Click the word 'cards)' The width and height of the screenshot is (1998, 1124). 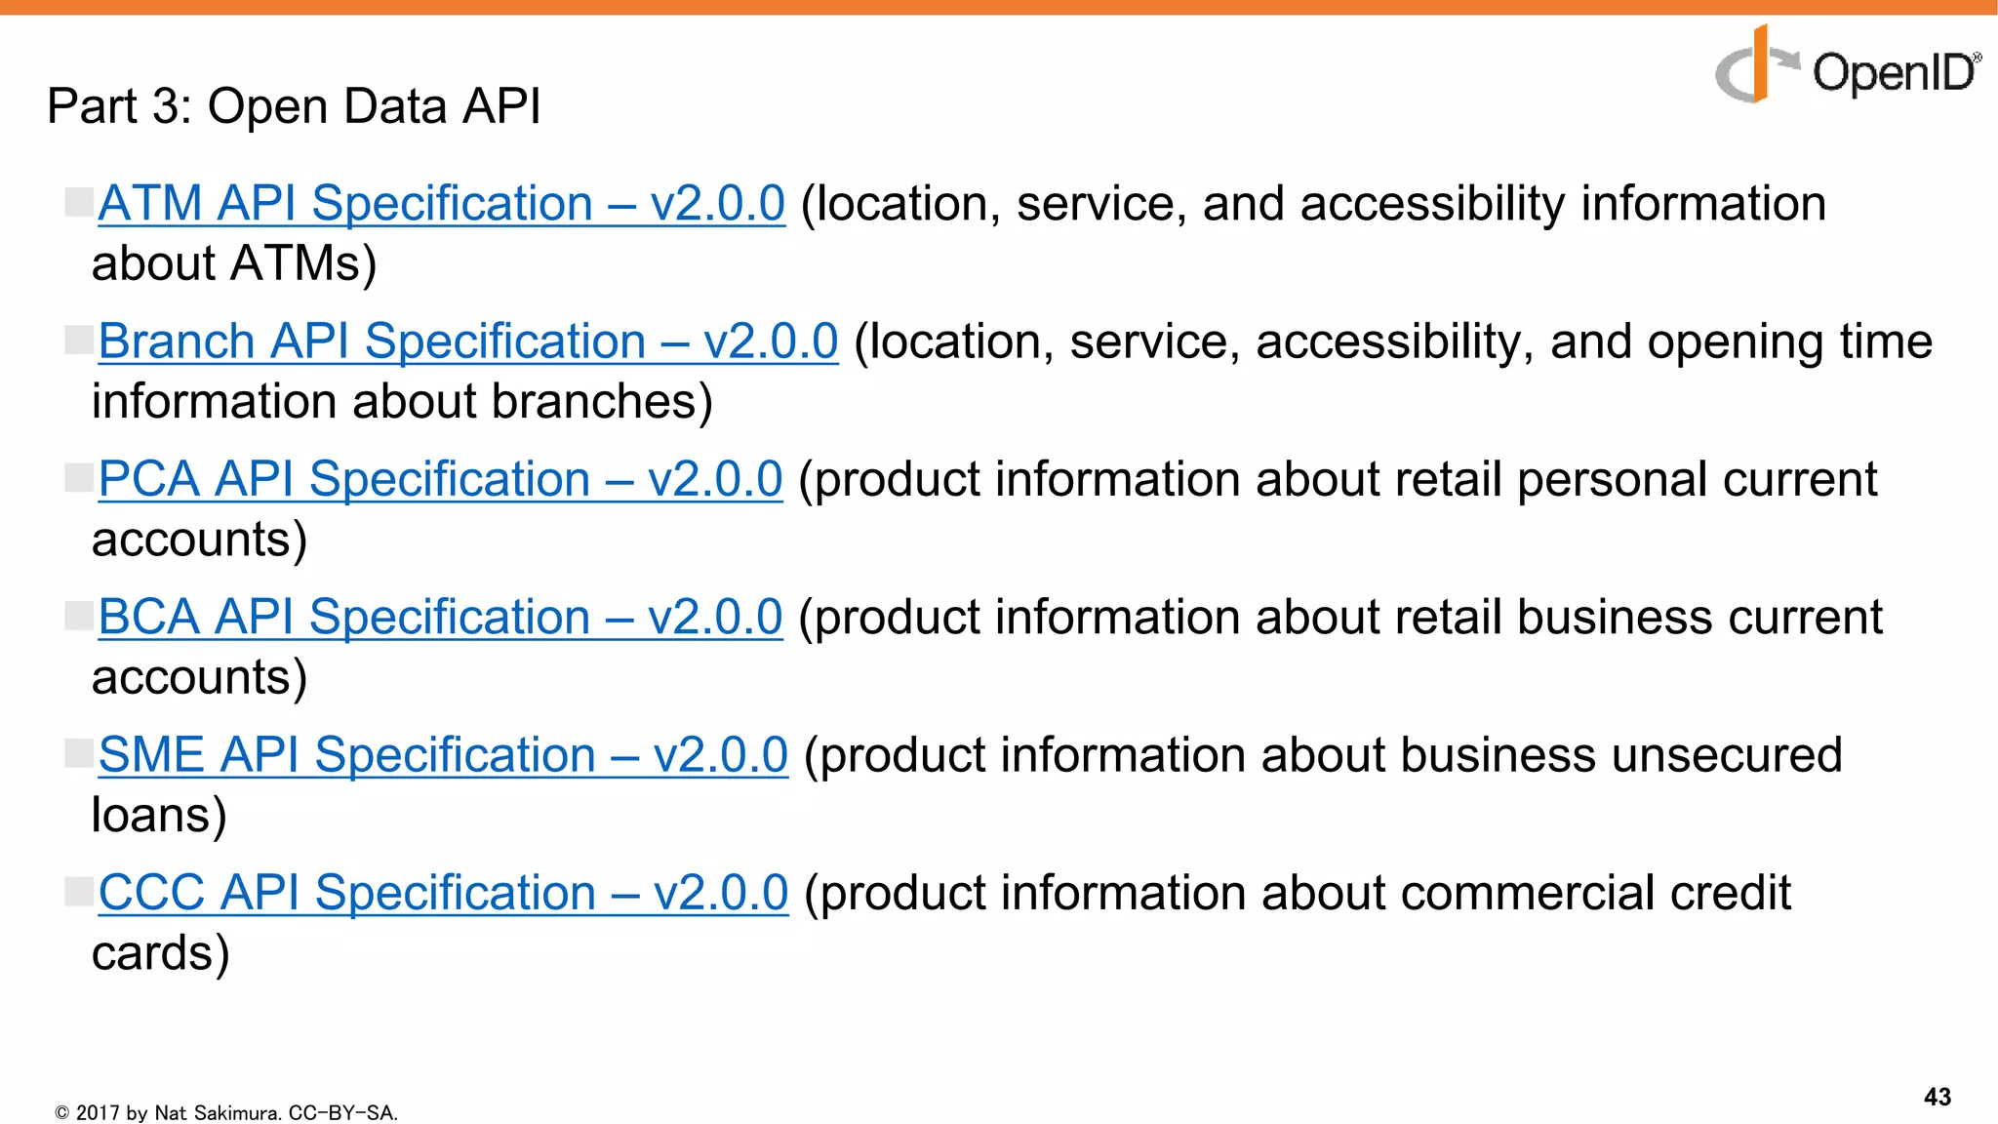pyautogui.click(x=161, y=952)
